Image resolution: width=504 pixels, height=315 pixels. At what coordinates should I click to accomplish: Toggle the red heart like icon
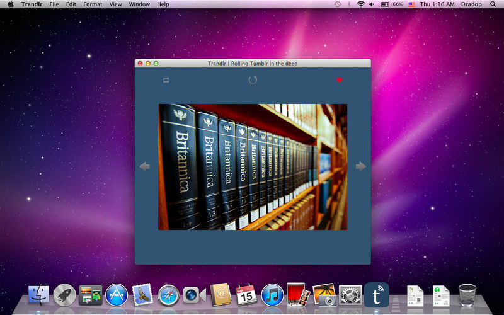point(340,80)
